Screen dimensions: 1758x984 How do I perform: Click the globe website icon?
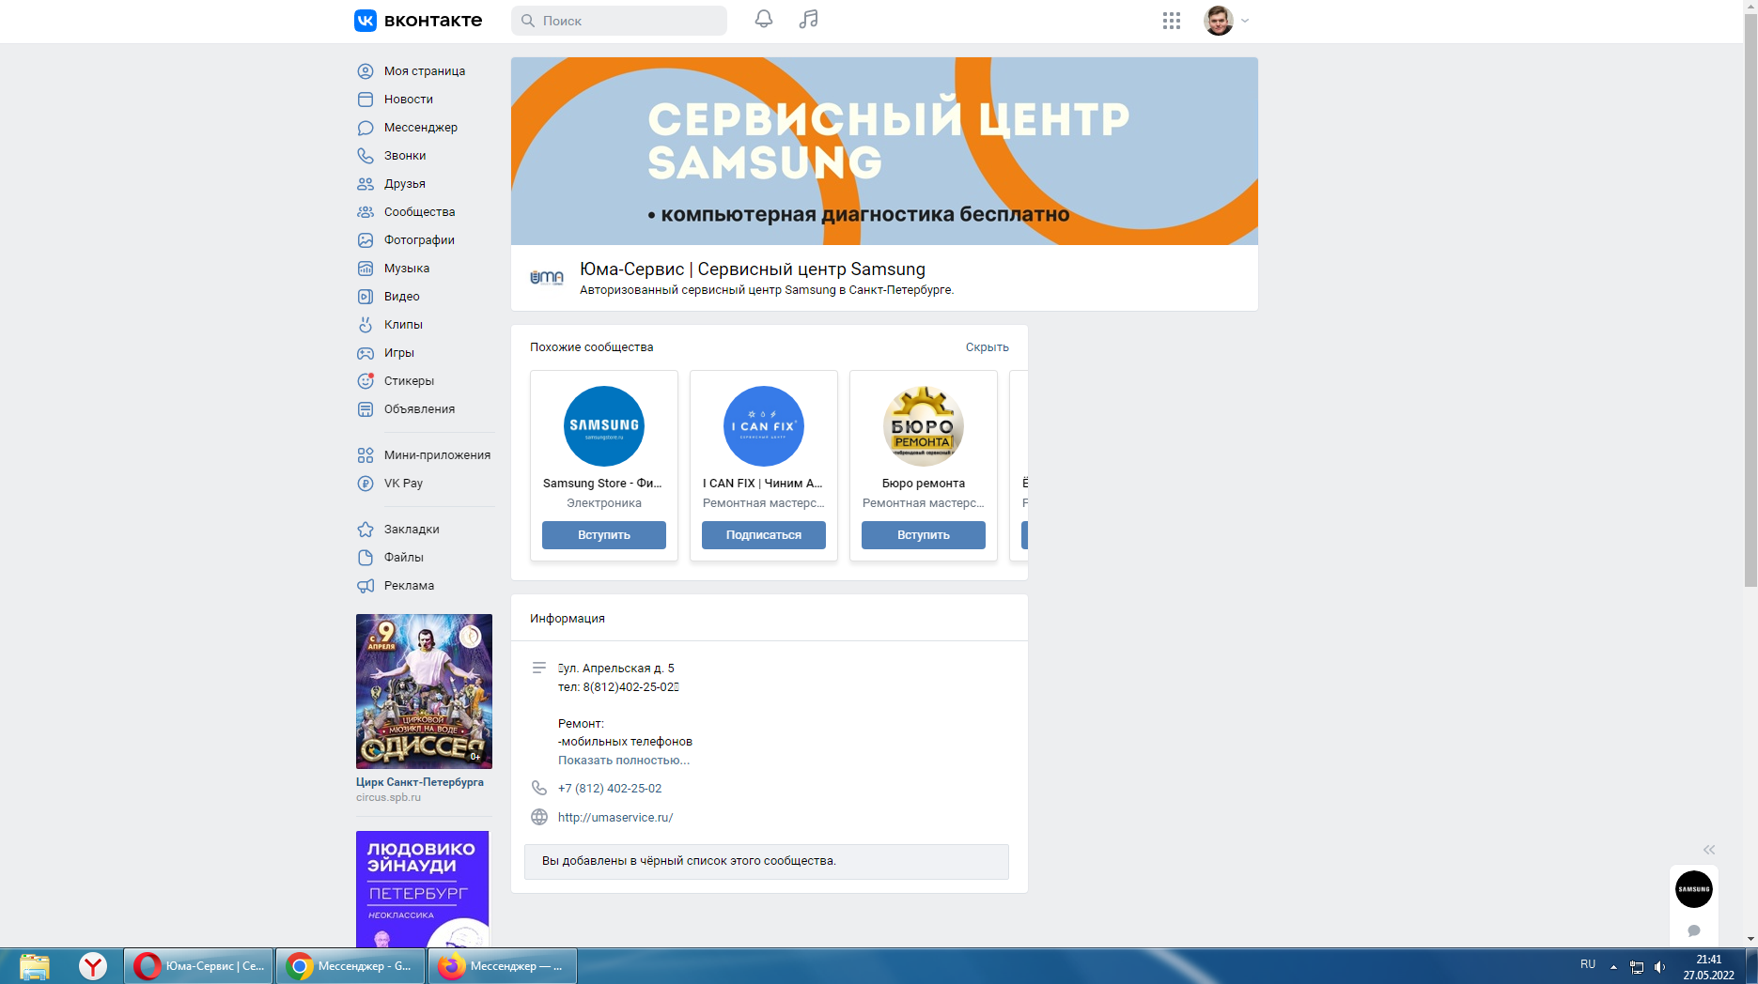tap(539, 817)
